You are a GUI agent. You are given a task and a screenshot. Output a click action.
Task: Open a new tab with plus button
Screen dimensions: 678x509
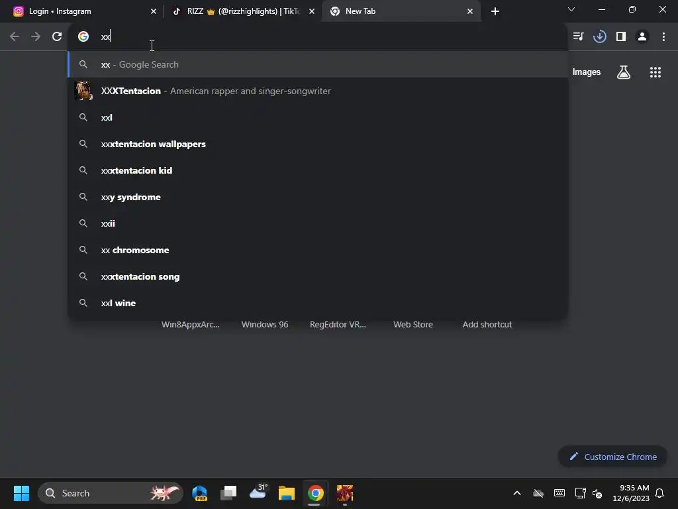click(x=495, y=11)
